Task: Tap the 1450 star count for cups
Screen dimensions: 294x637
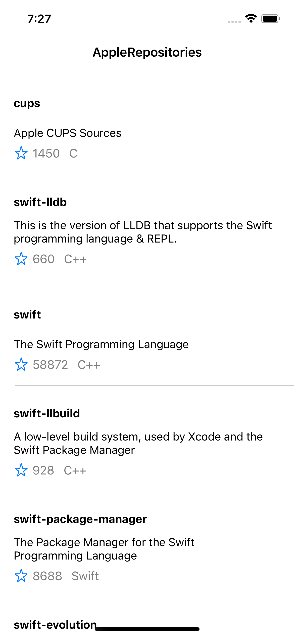Action: click(x=46, y=153)
